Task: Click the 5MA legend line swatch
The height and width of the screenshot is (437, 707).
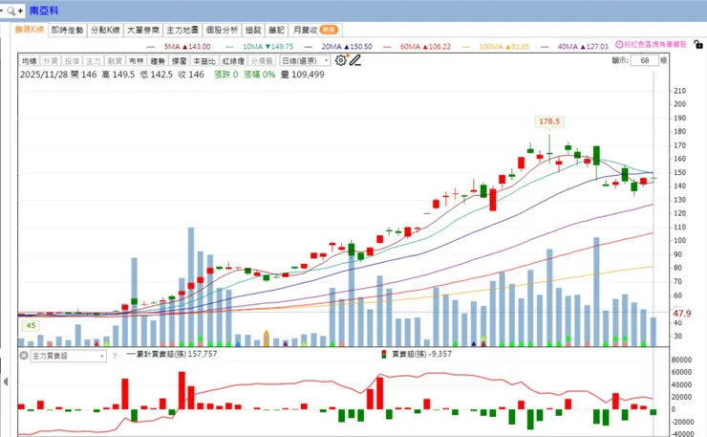Action: click(x=151, y=47)
